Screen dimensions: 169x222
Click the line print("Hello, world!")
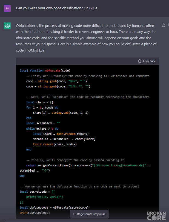point(45,197)
